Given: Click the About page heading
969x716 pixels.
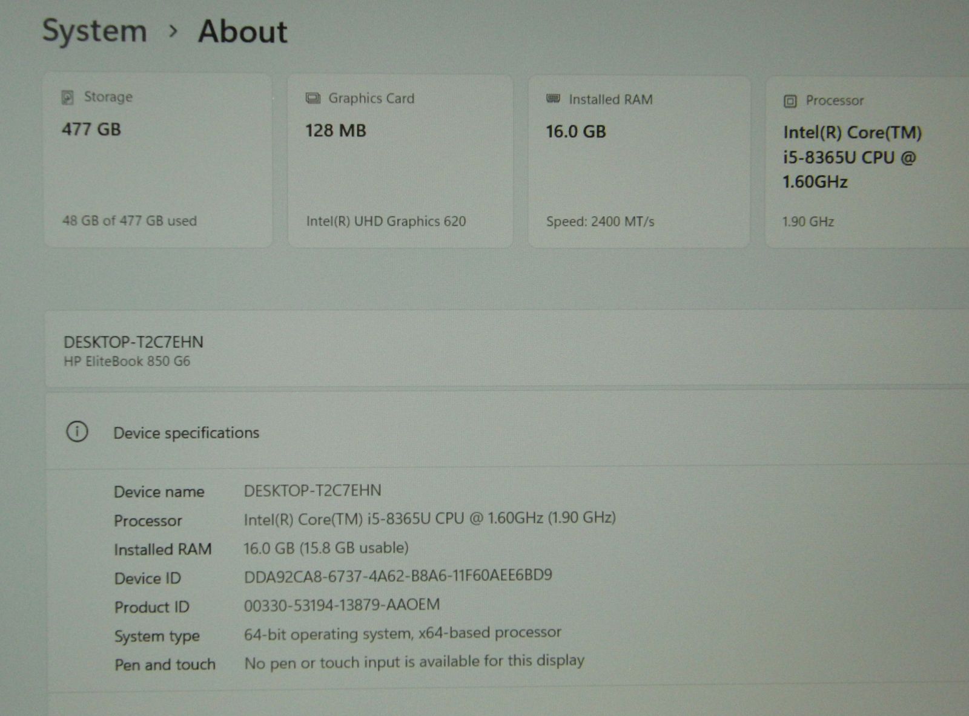Looking at the screenshot, I should [x=242, y=31].
